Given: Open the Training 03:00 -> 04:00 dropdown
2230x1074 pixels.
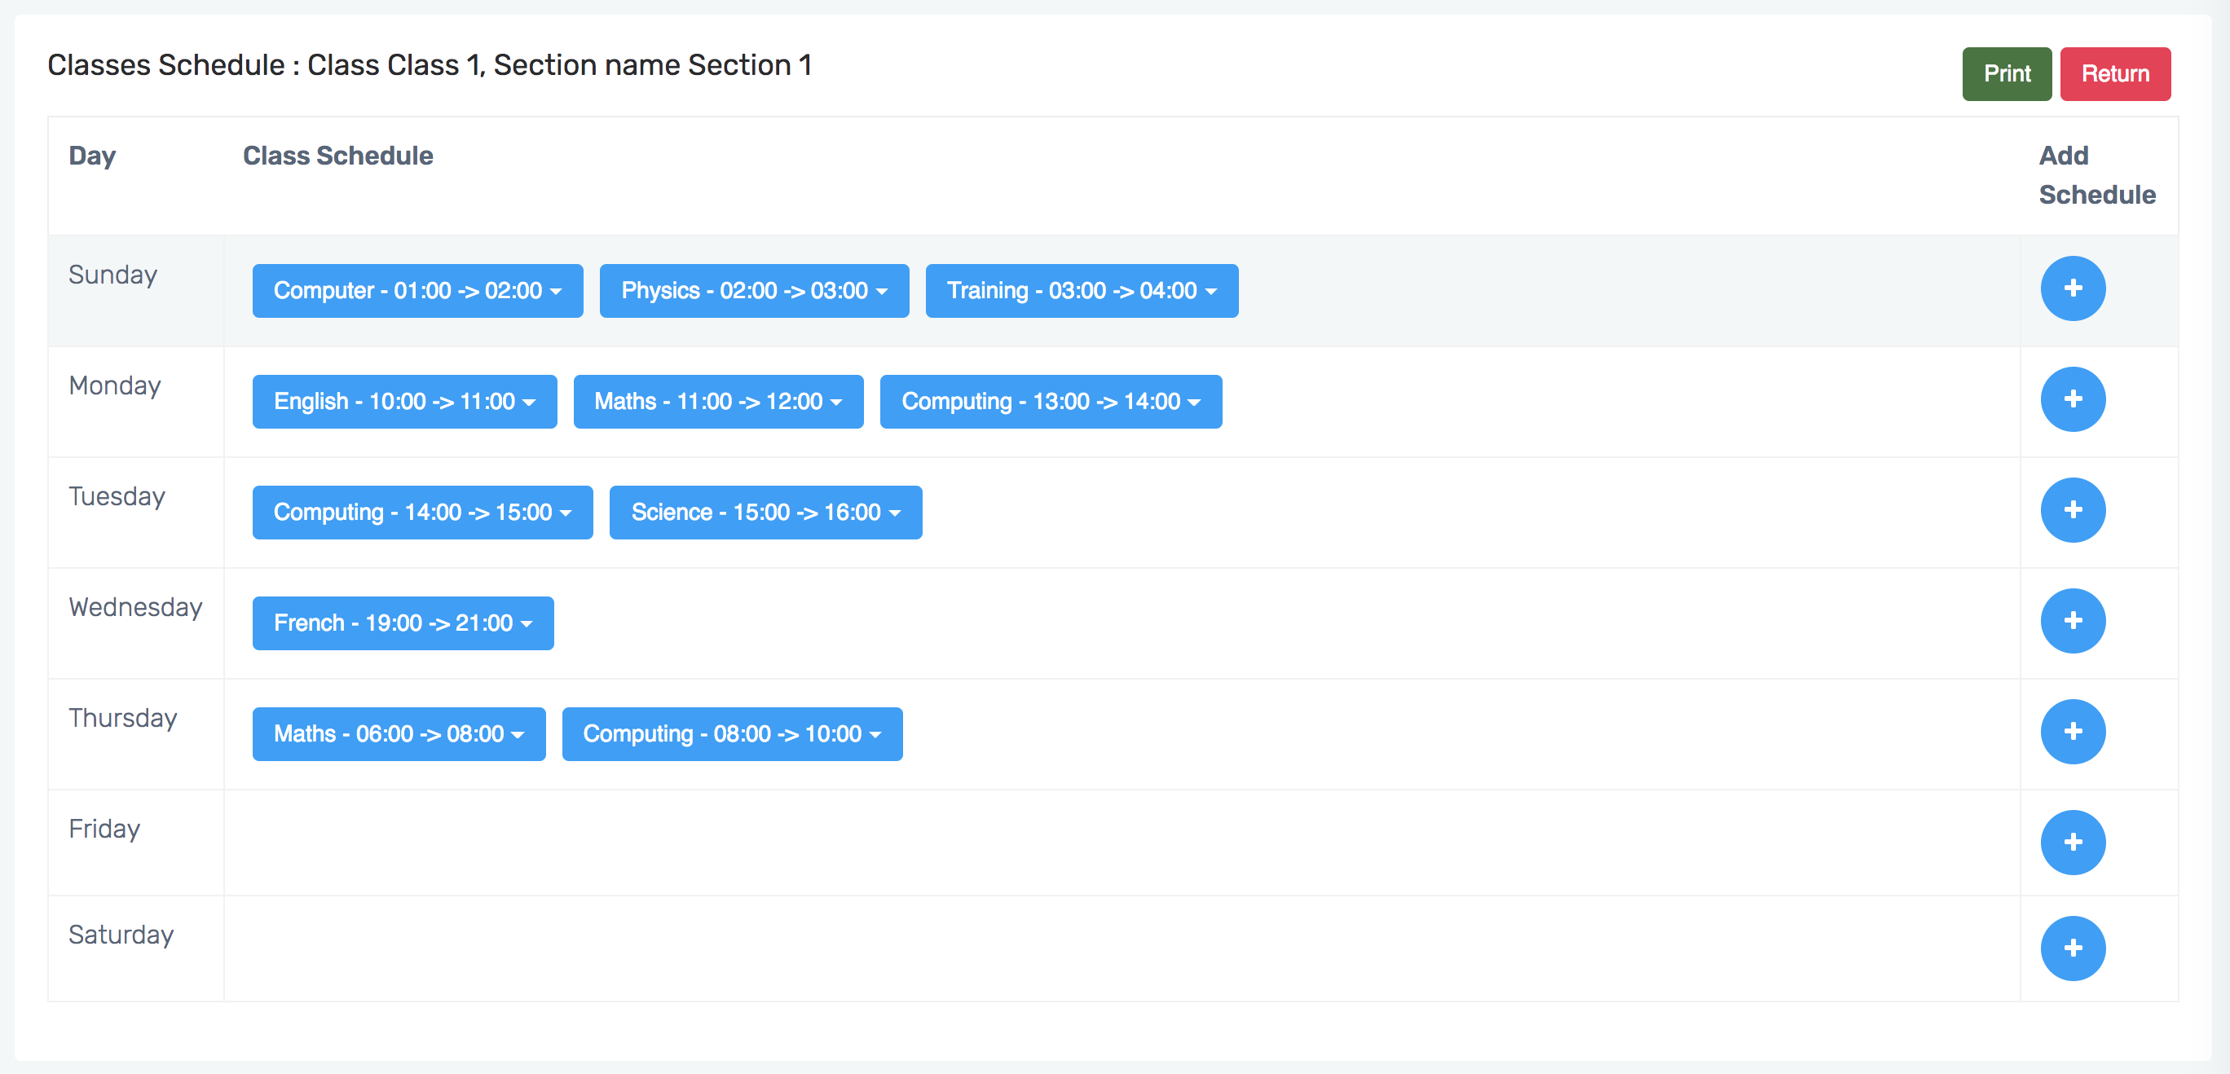Looking at the screenshot, I should pyautogui.click(x=1082, y=291).
